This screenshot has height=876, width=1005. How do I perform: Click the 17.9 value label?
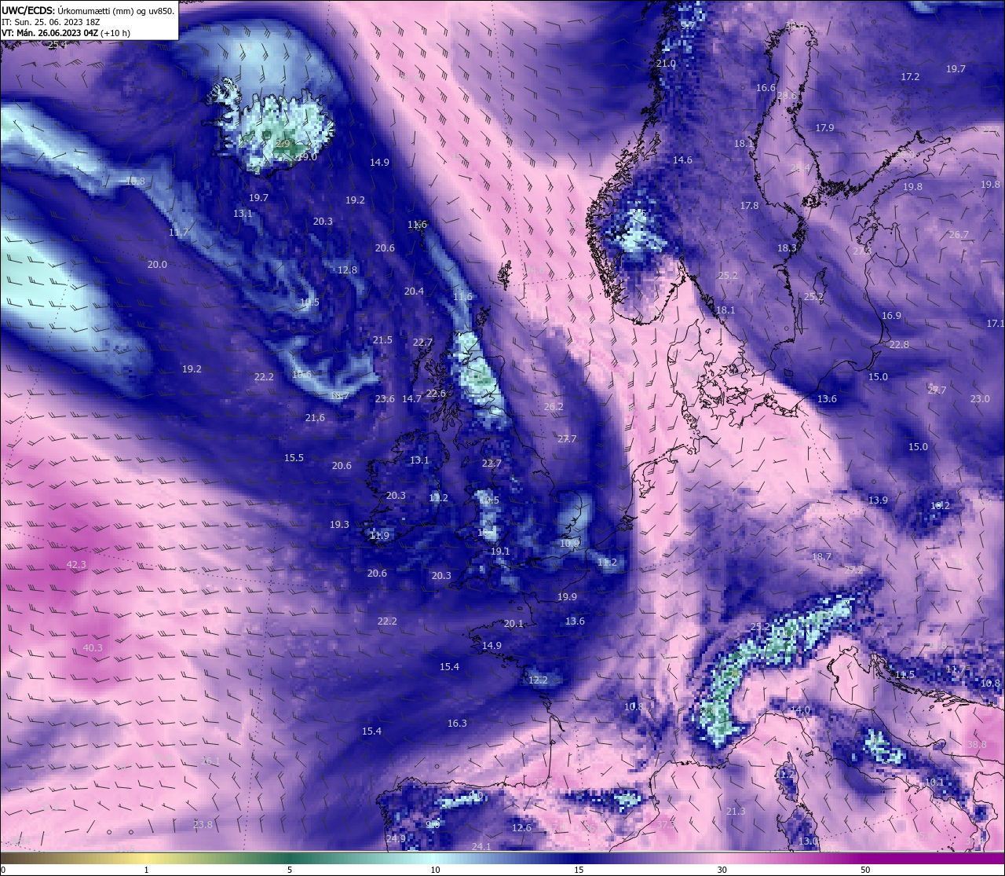click(x=824, y=127)
